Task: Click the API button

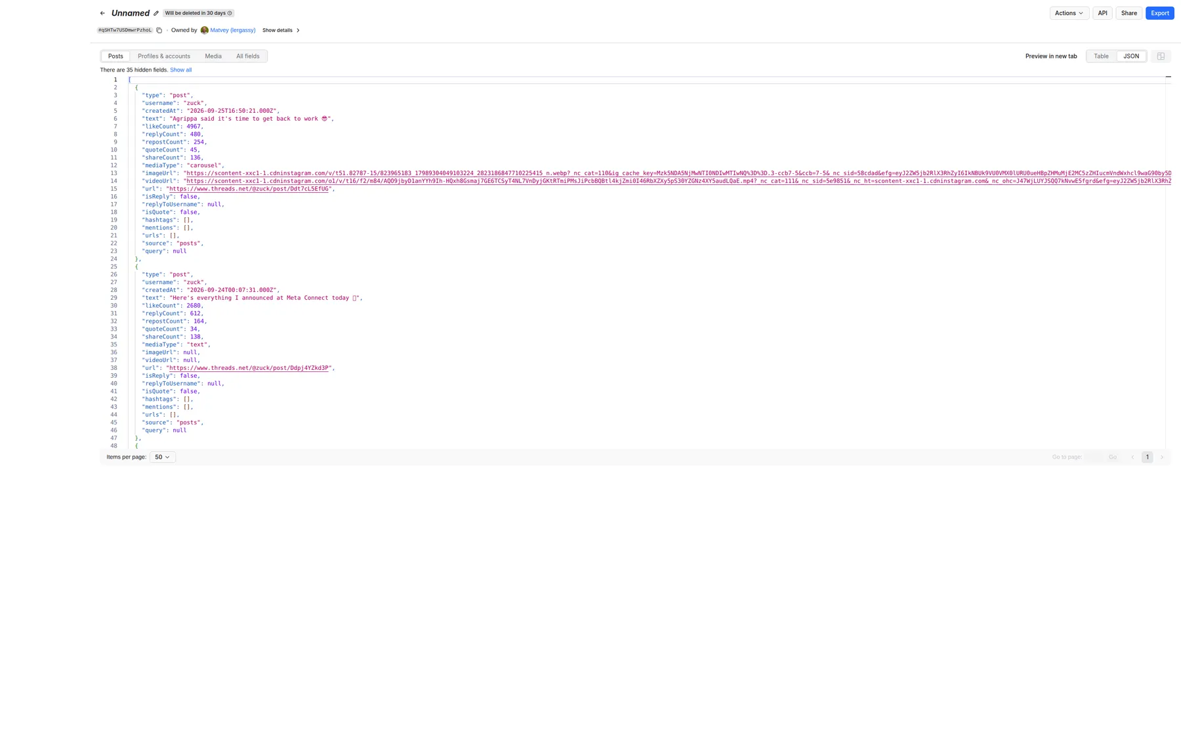Action: point(1102,13)
